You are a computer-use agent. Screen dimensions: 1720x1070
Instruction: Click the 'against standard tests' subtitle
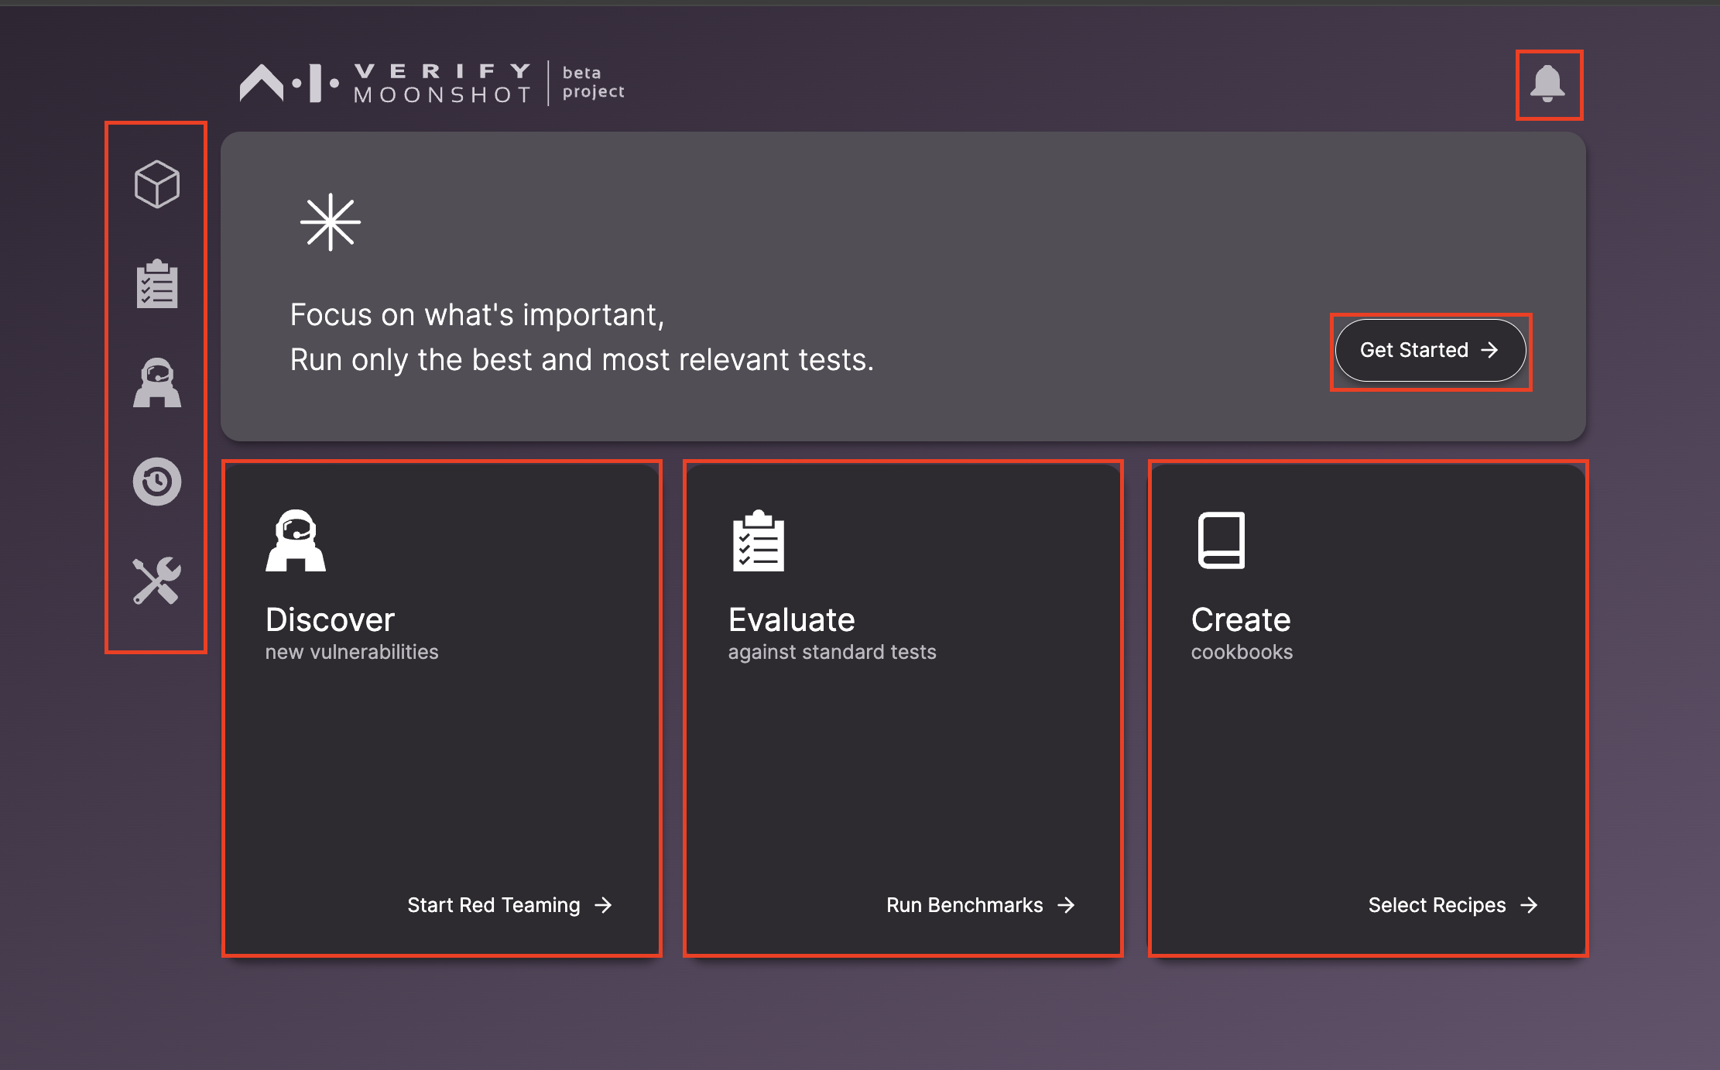[x=832, y=652]
